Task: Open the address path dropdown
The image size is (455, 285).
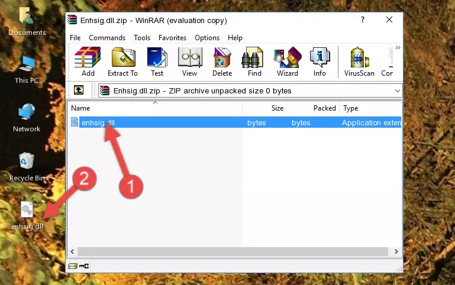Action: (x=397, y=90)
